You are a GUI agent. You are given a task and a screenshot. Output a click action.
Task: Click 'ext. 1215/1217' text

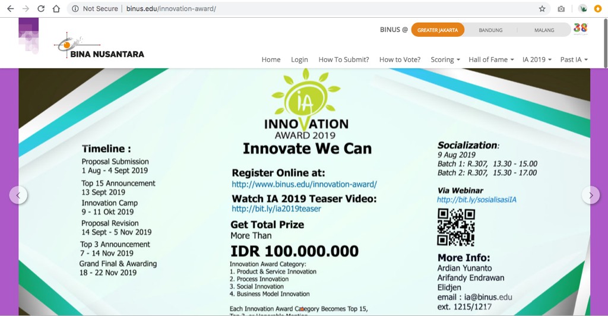(x=464, y=306)
